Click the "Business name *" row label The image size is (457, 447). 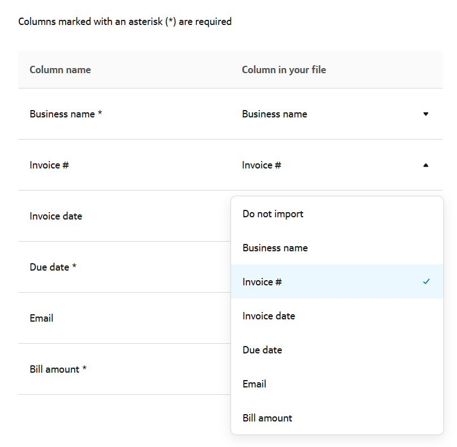66,114
